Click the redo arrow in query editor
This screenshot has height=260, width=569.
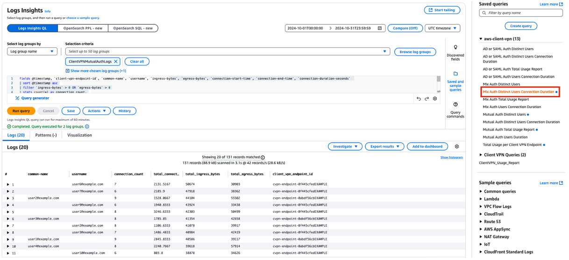[x=427, y=99]
